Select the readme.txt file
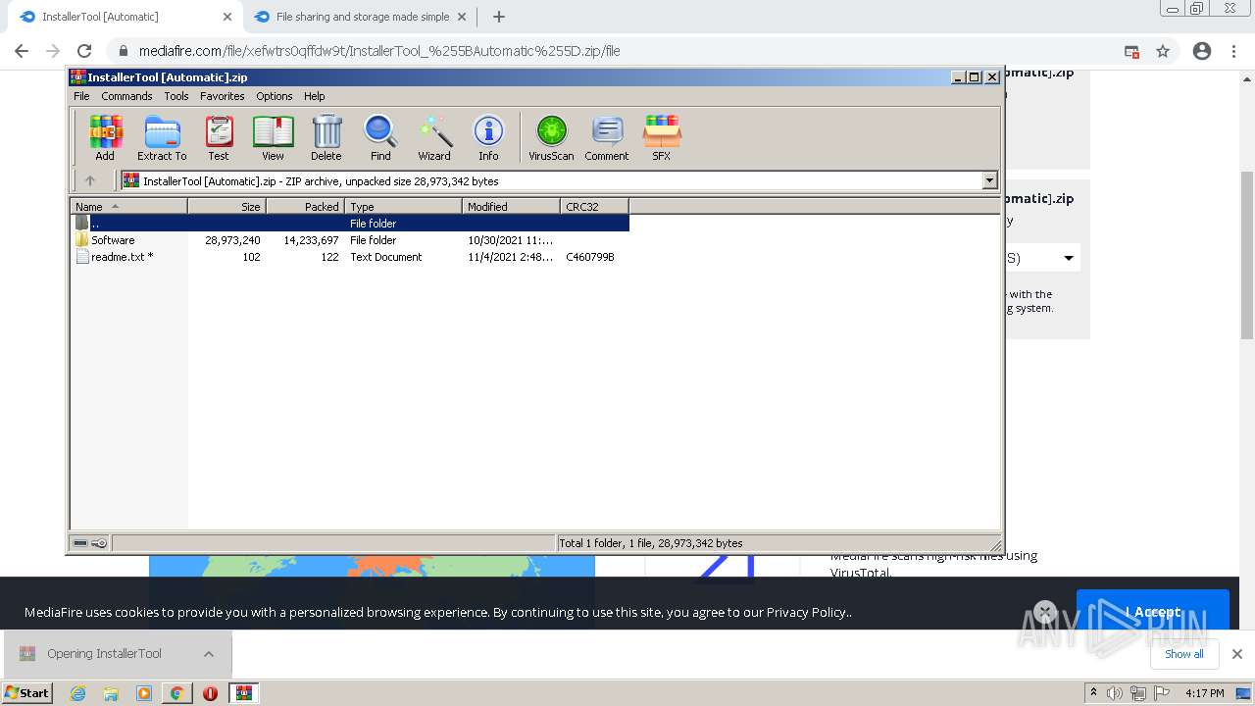The height and width of the screenshot is (706, 1255). (x=349, y=257)
